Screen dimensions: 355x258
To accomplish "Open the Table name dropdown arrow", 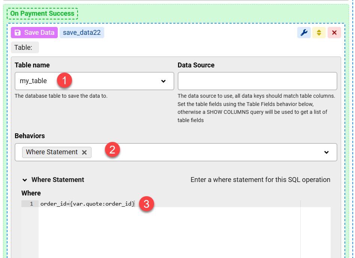I will [163, 81].
